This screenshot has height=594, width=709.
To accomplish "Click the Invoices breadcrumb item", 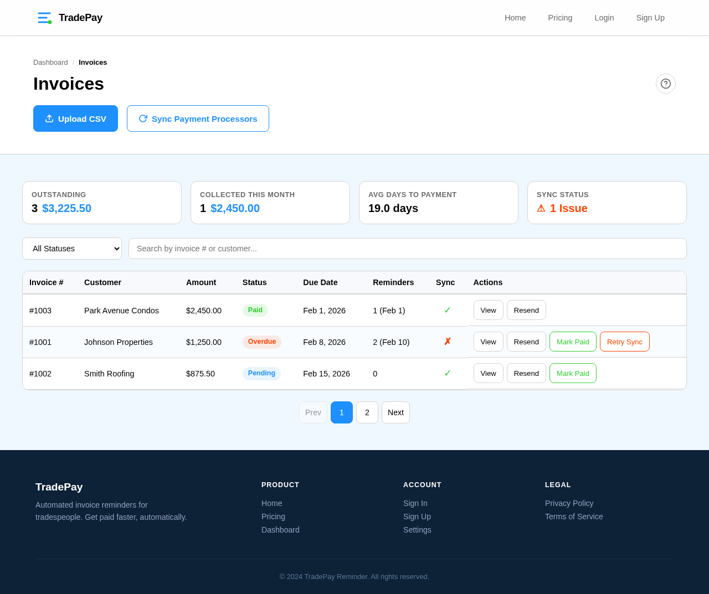I will point(93,63).
